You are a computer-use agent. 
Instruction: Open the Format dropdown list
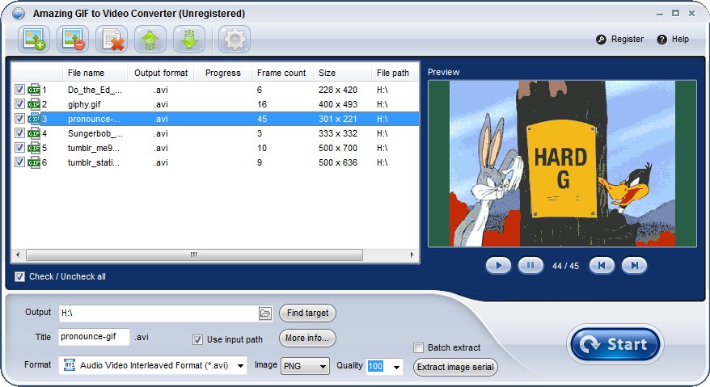pos(240,366)
